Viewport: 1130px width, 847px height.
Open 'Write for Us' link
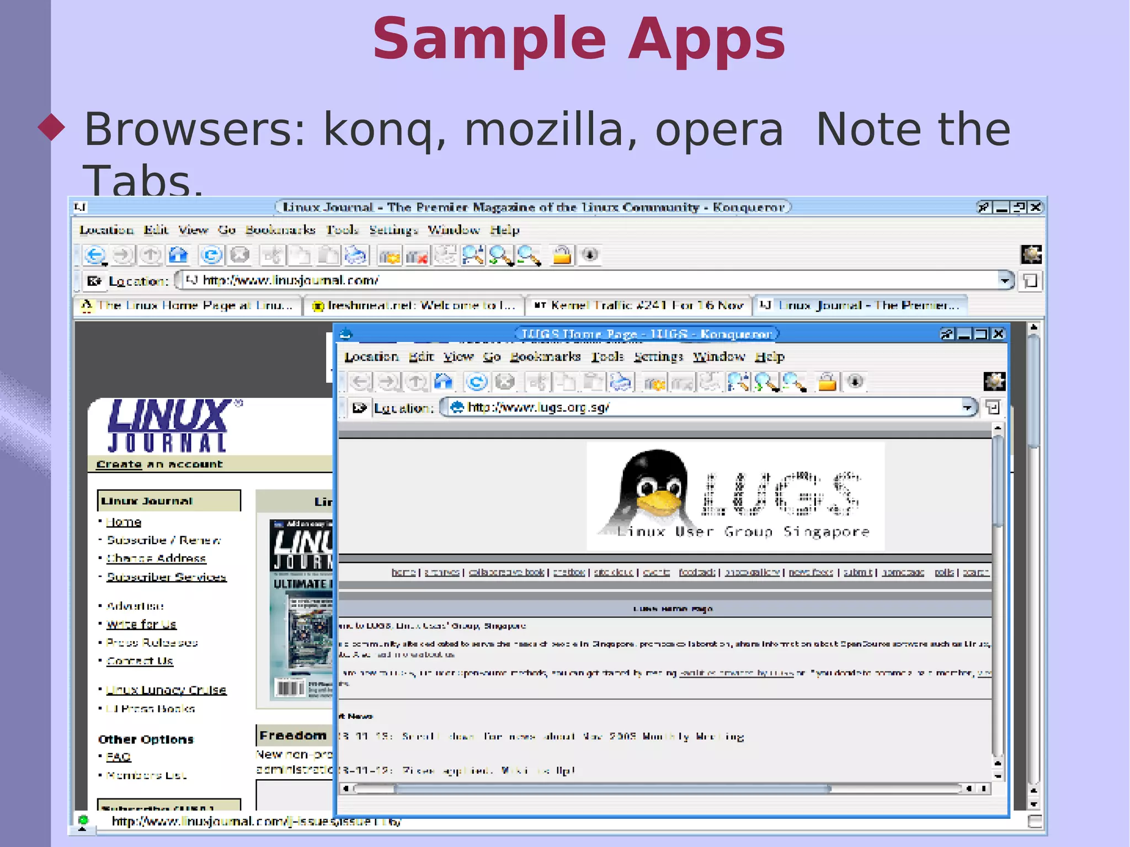(141, 624)
